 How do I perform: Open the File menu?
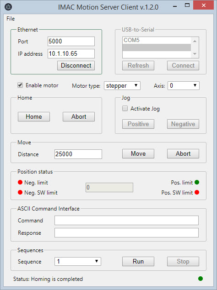click(x=11, y=19)
